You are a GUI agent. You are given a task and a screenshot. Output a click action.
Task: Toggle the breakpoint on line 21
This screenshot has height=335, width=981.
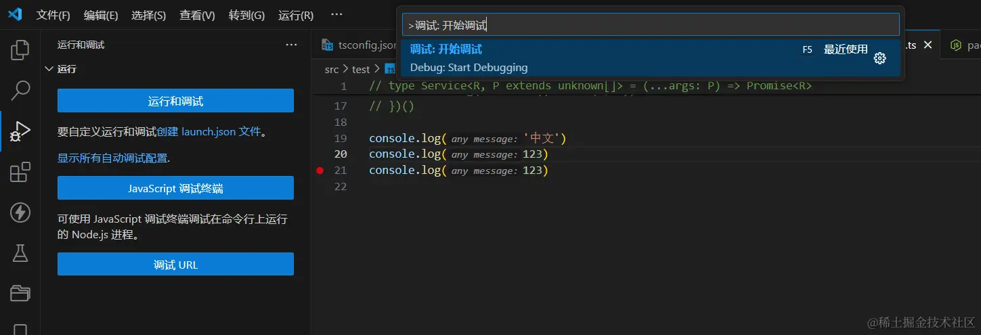[320, 171]
